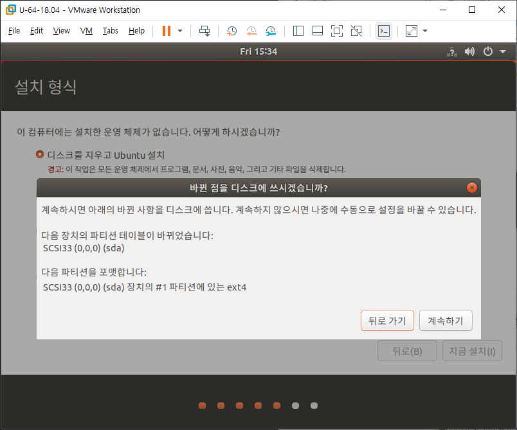The height and width of the screenshot is (430, 517).
Task: Click the stretch guest display icon
Action: (x=411, y=31)
